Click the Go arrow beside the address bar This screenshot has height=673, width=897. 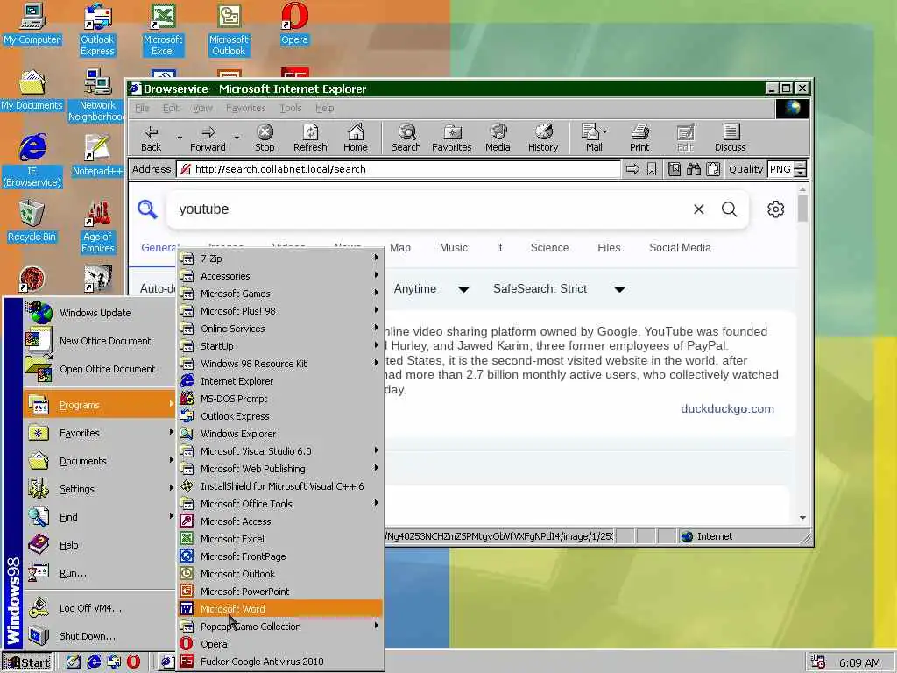(x=632, y=169)
